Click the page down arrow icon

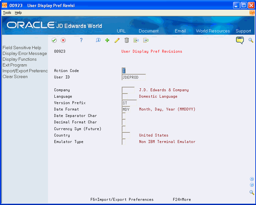252,185
